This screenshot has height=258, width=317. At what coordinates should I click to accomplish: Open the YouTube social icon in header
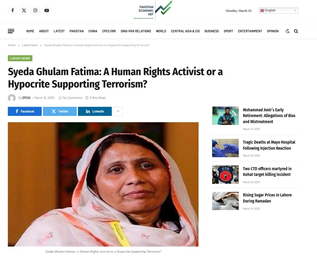pos(46,11)
